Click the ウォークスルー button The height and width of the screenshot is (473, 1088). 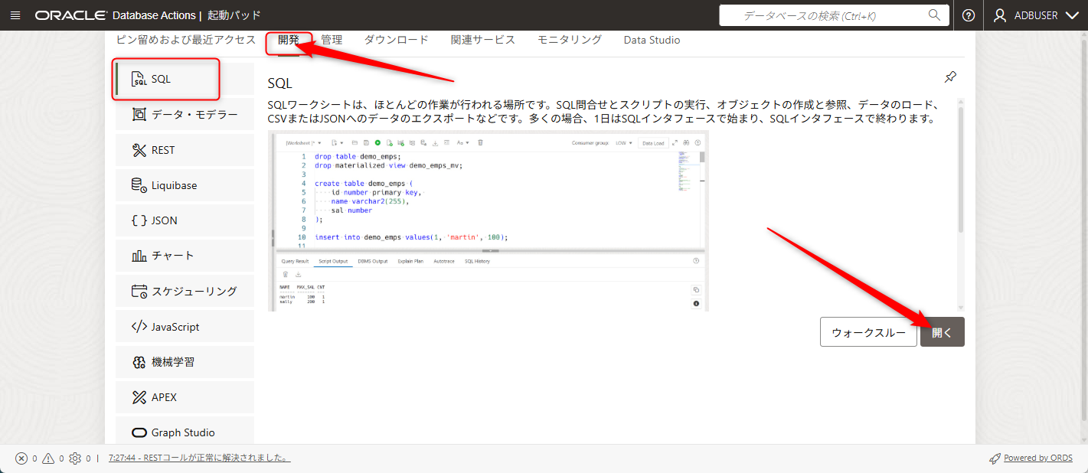click(868, 332)
